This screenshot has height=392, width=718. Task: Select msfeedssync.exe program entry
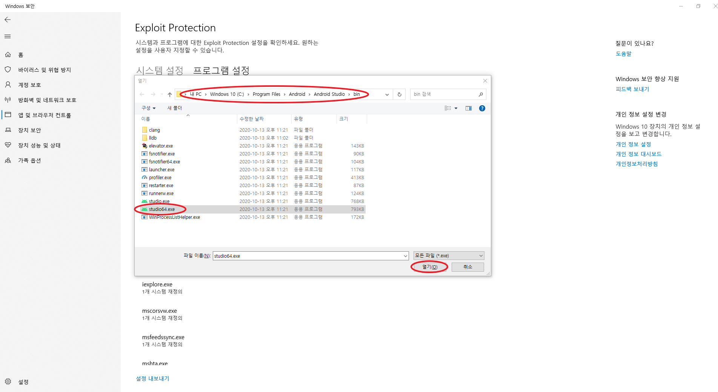[x=163, y=341]
